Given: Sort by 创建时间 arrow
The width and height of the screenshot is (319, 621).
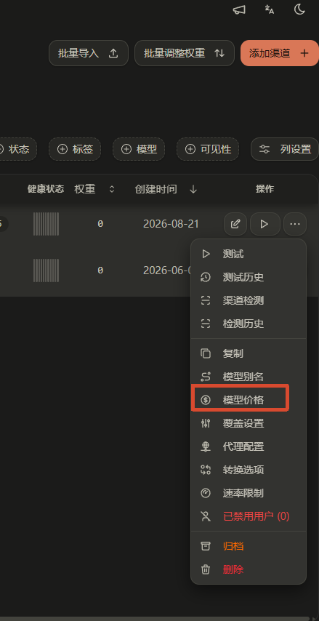Looking at the screenshot, I should [193, 189].
